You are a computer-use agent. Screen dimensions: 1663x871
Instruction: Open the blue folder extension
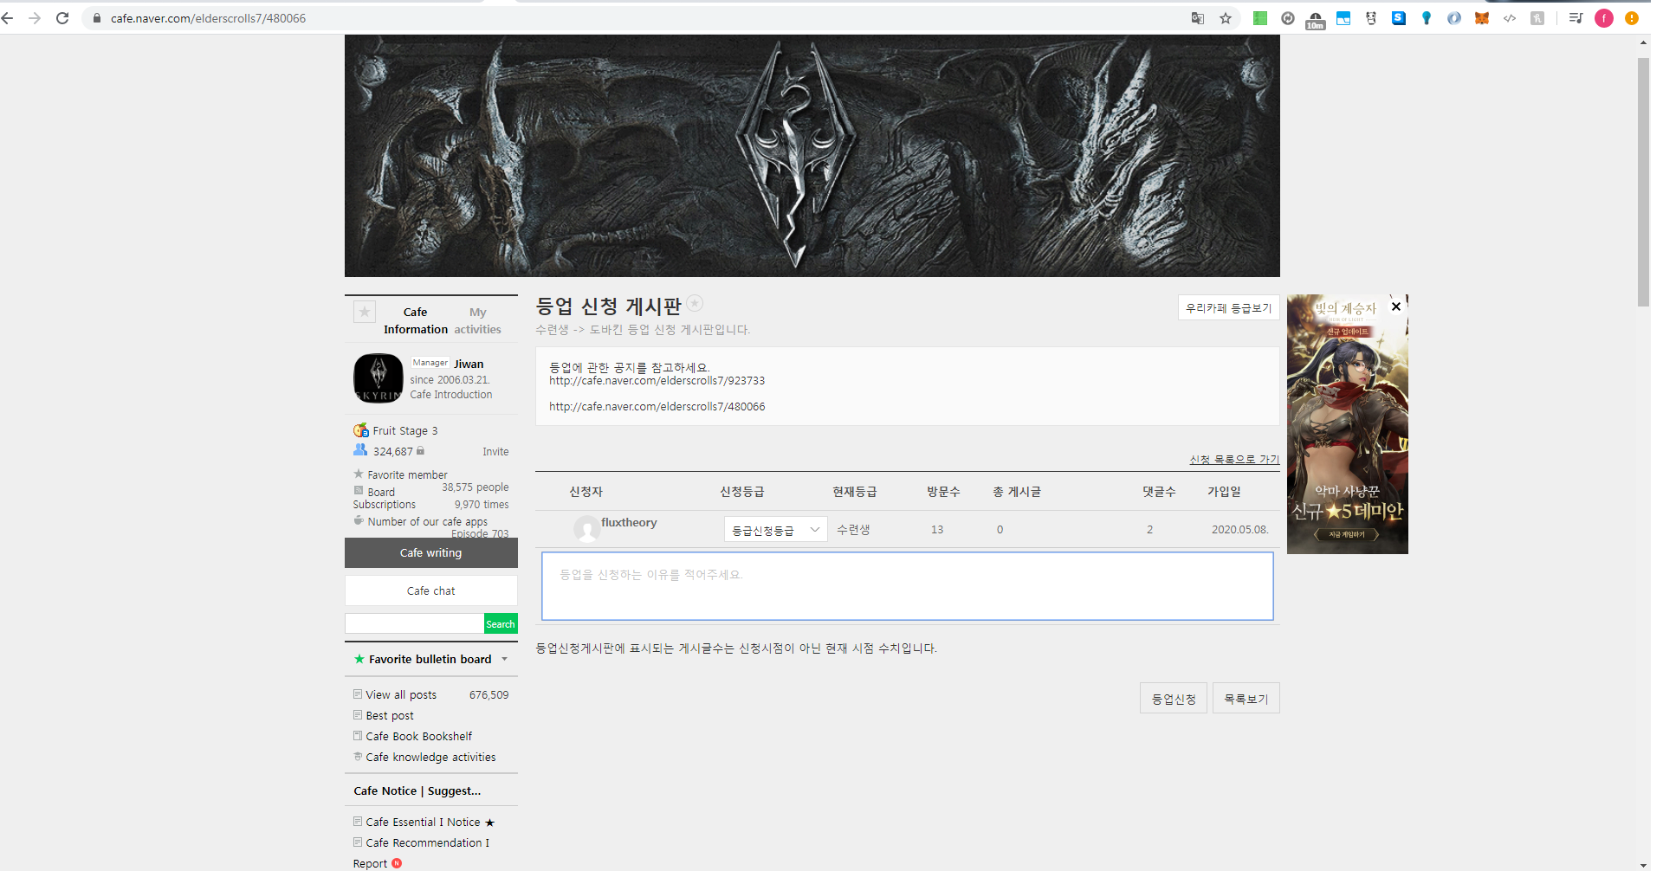[1343, 18]
